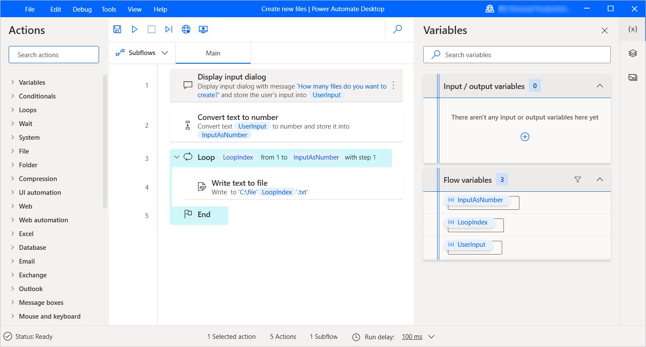Open the desktop recorder icon

click(203, 29)
